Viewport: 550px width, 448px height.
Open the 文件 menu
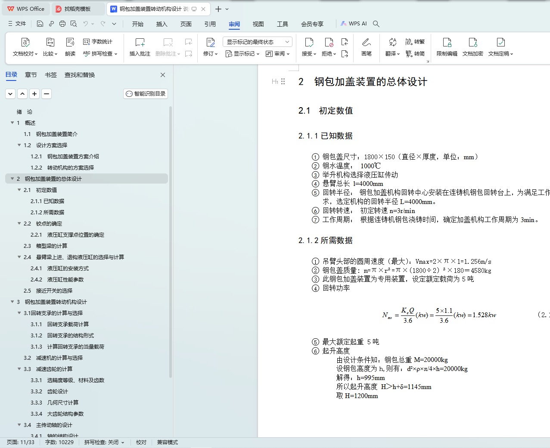[x=17, y=24]
